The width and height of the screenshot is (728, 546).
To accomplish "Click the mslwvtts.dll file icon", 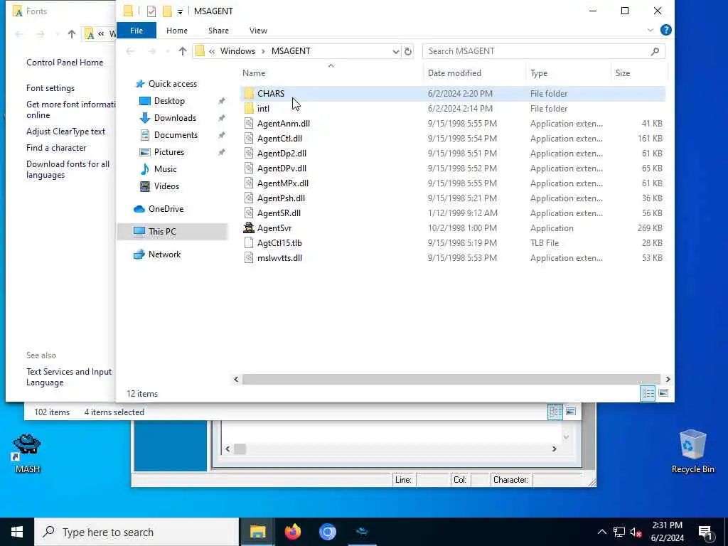I will point(249,257).
